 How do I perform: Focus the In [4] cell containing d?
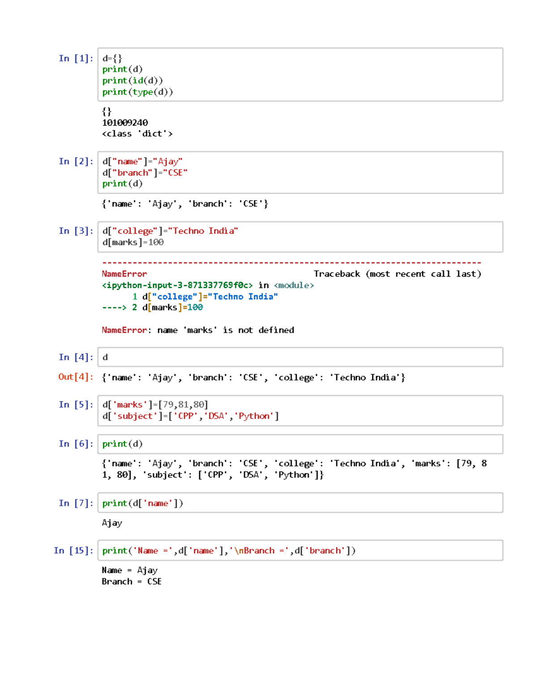[300, 357]
